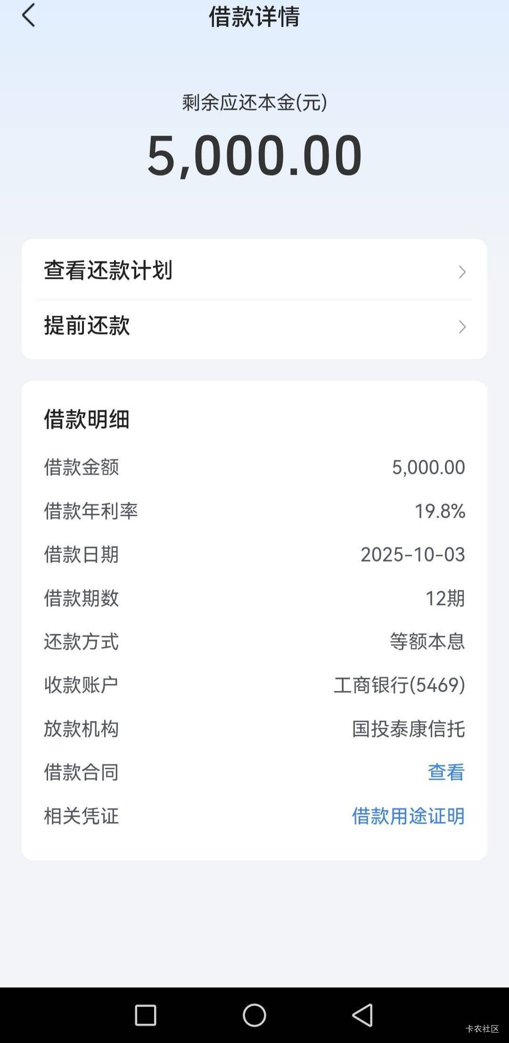Tap the 2025-10-03 loan date value
509x1043 pixels.
pos(412,555)
